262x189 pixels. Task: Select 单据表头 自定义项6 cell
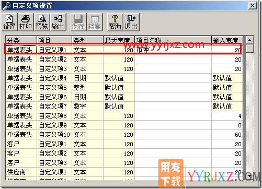tap(54, 97)
